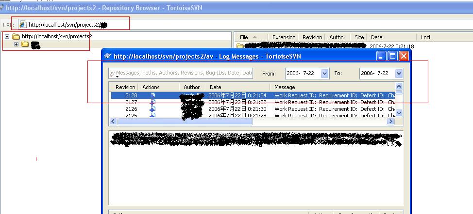473x214 pixels.
Task: Select revision 2127 log row
Action: coord(253,102)
